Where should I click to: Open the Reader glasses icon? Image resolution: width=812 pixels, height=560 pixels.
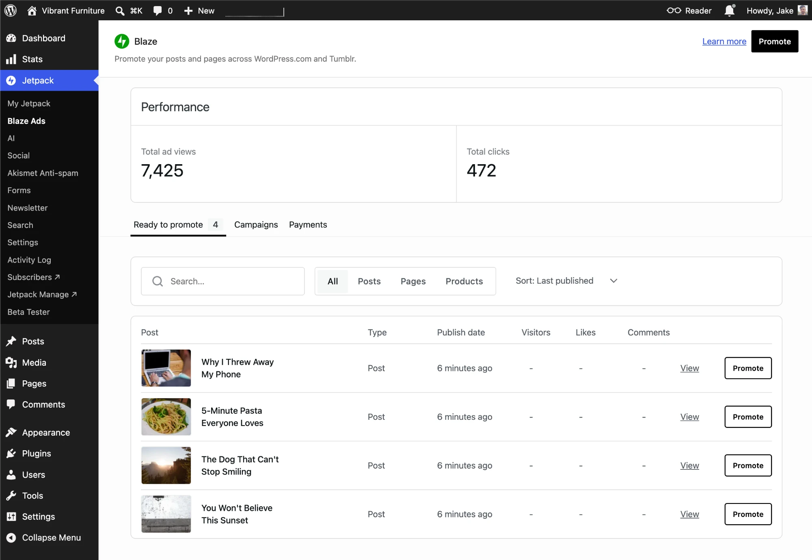(x=674, y=11)
